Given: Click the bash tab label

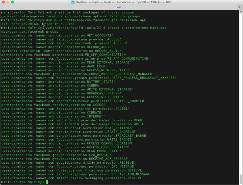Looking at the screenshot, I should click(119, 7).
